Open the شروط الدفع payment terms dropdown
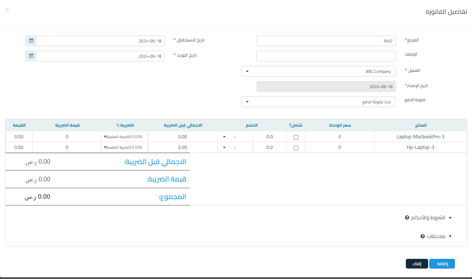 click(x=318, y=102)
